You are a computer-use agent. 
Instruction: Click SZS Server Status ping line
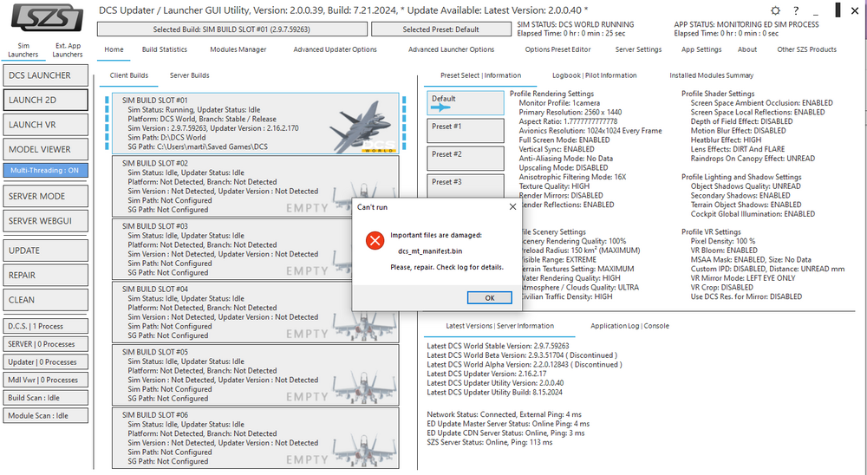click(489, 442)
